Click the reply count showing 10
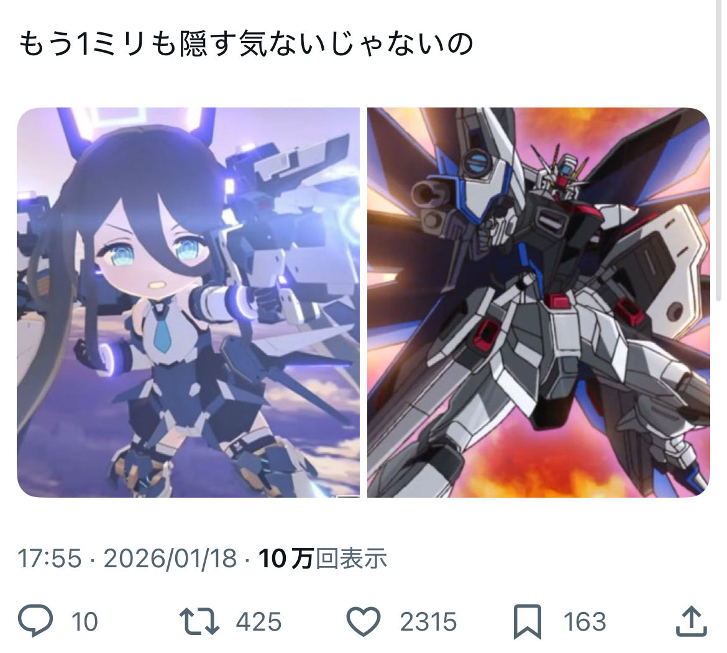 point(85,621)
